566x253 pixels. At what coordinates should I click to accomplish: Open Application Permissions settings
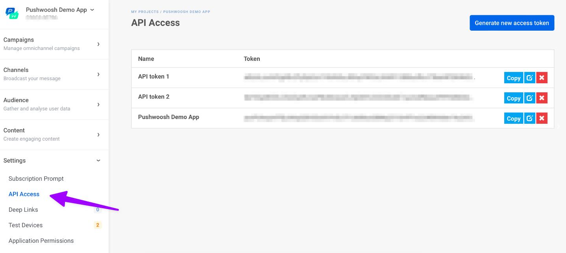pyautogui.click(x=41, y=240)
